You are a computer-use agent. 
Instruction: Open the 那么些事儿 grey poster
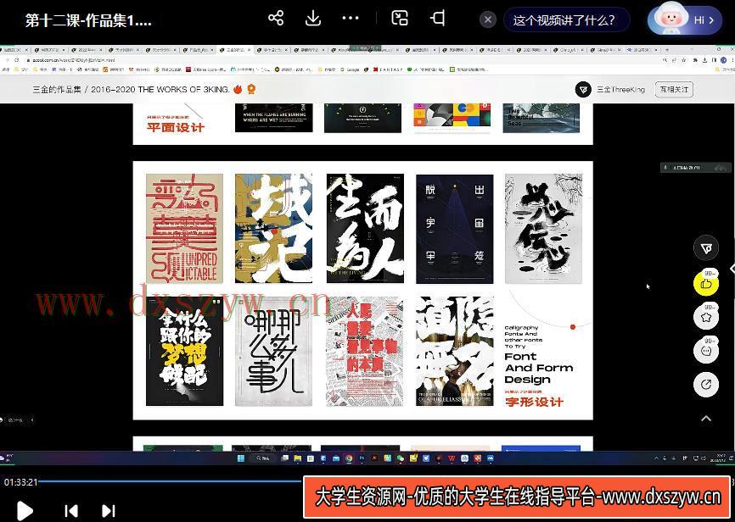pyautogui.click(x=274, y=352)
